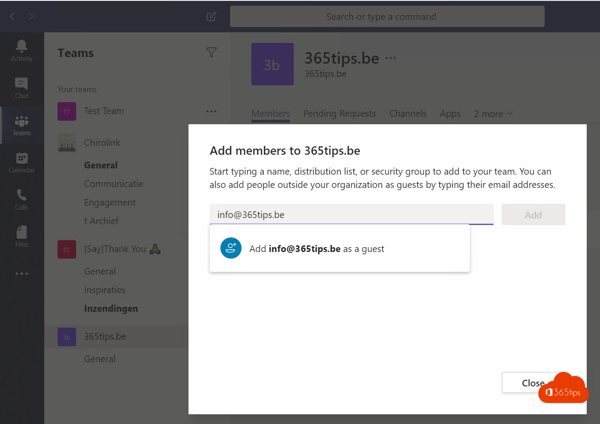
Task: Open the Chirolink team
Action: pyautogui.click(x=102, y=143)
